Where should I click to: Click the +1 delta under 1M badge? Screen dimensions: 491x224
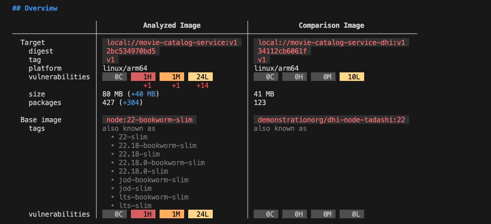coord(176,85)
